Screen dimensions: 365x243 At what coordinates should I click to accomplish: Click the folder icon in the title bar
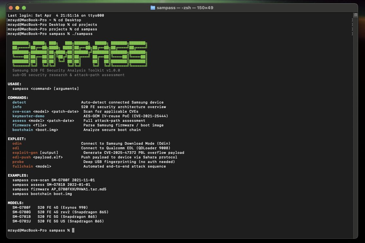pyautogui.click(x=153, y=8)
